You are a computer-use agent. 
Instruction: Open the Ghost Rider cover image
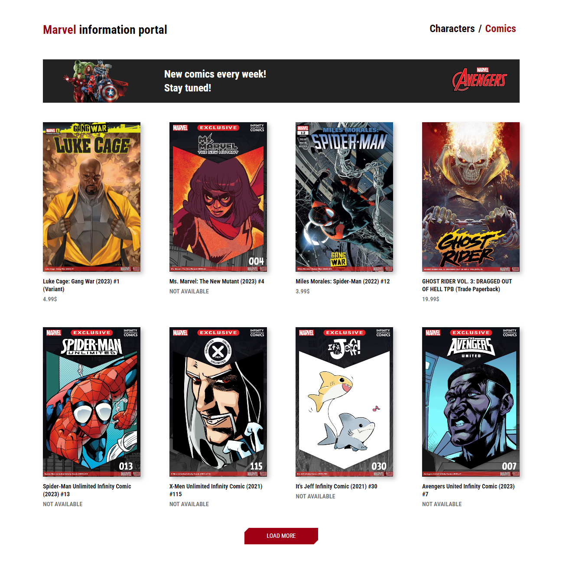click(471, 197)
